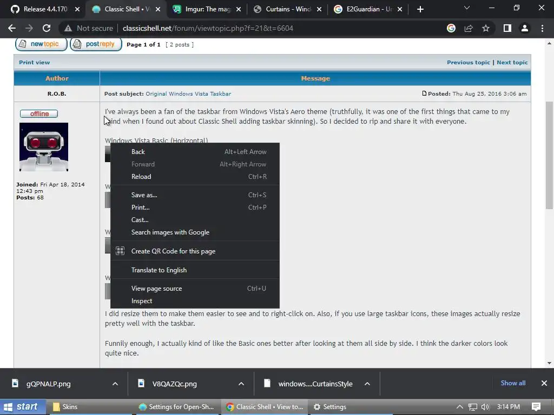Click the address bar URL
The width and height of the screenshot is (554, 415).
click(208, 28)
